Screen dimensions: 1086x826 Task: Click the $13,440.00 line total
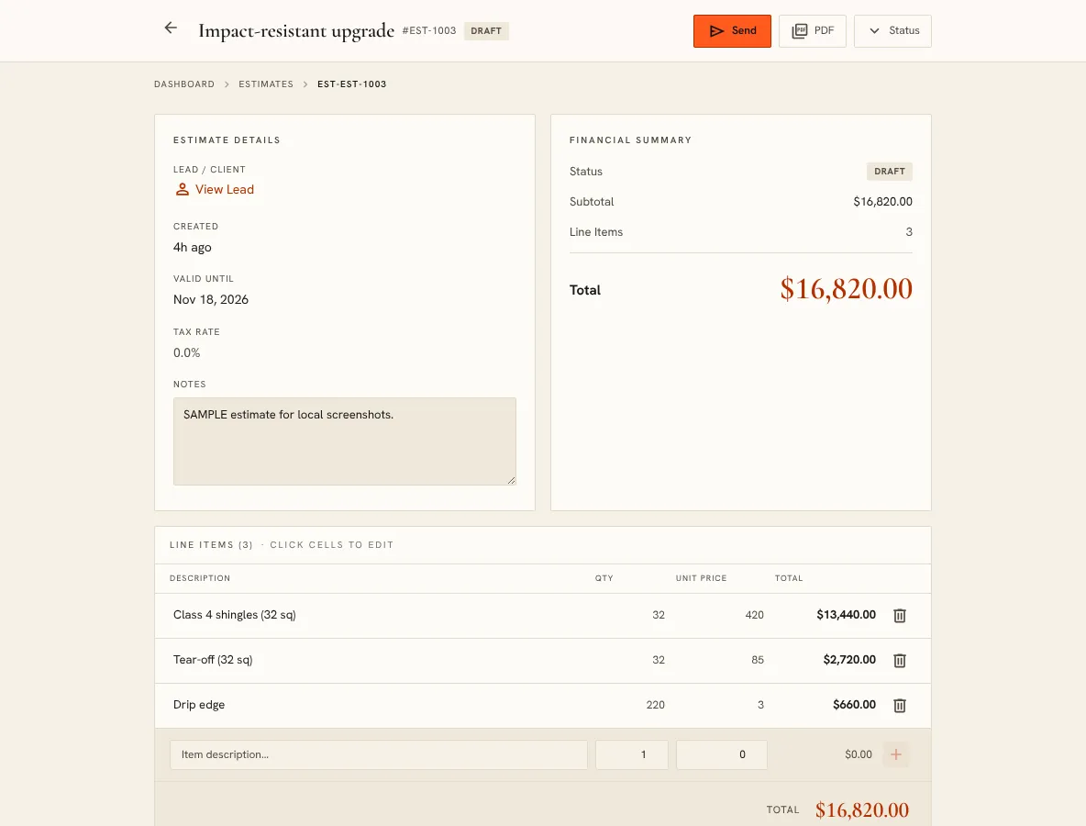coord(846,615)
